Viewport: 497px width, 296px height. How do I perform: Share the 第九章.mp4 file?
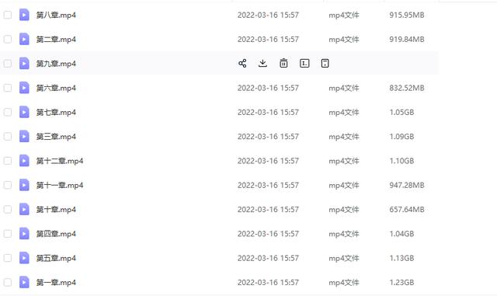(x=242, y=64)
